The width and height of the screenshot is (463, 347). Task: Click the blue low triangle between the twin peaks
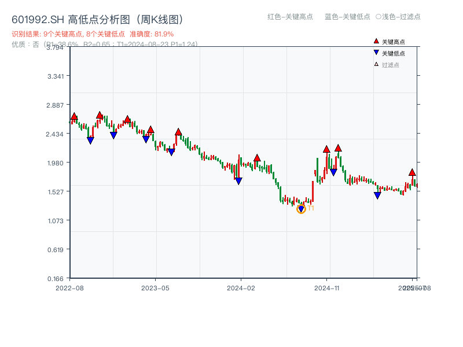tap(333, 172)
